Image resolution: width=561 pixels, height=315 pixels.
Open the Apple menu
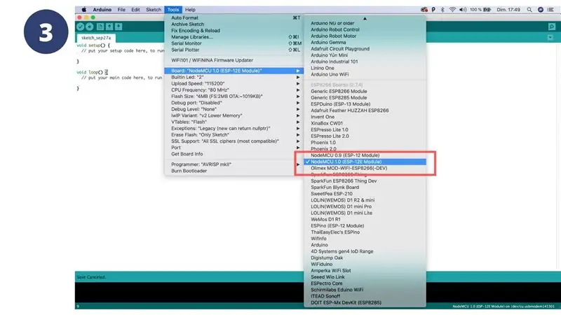83,10
